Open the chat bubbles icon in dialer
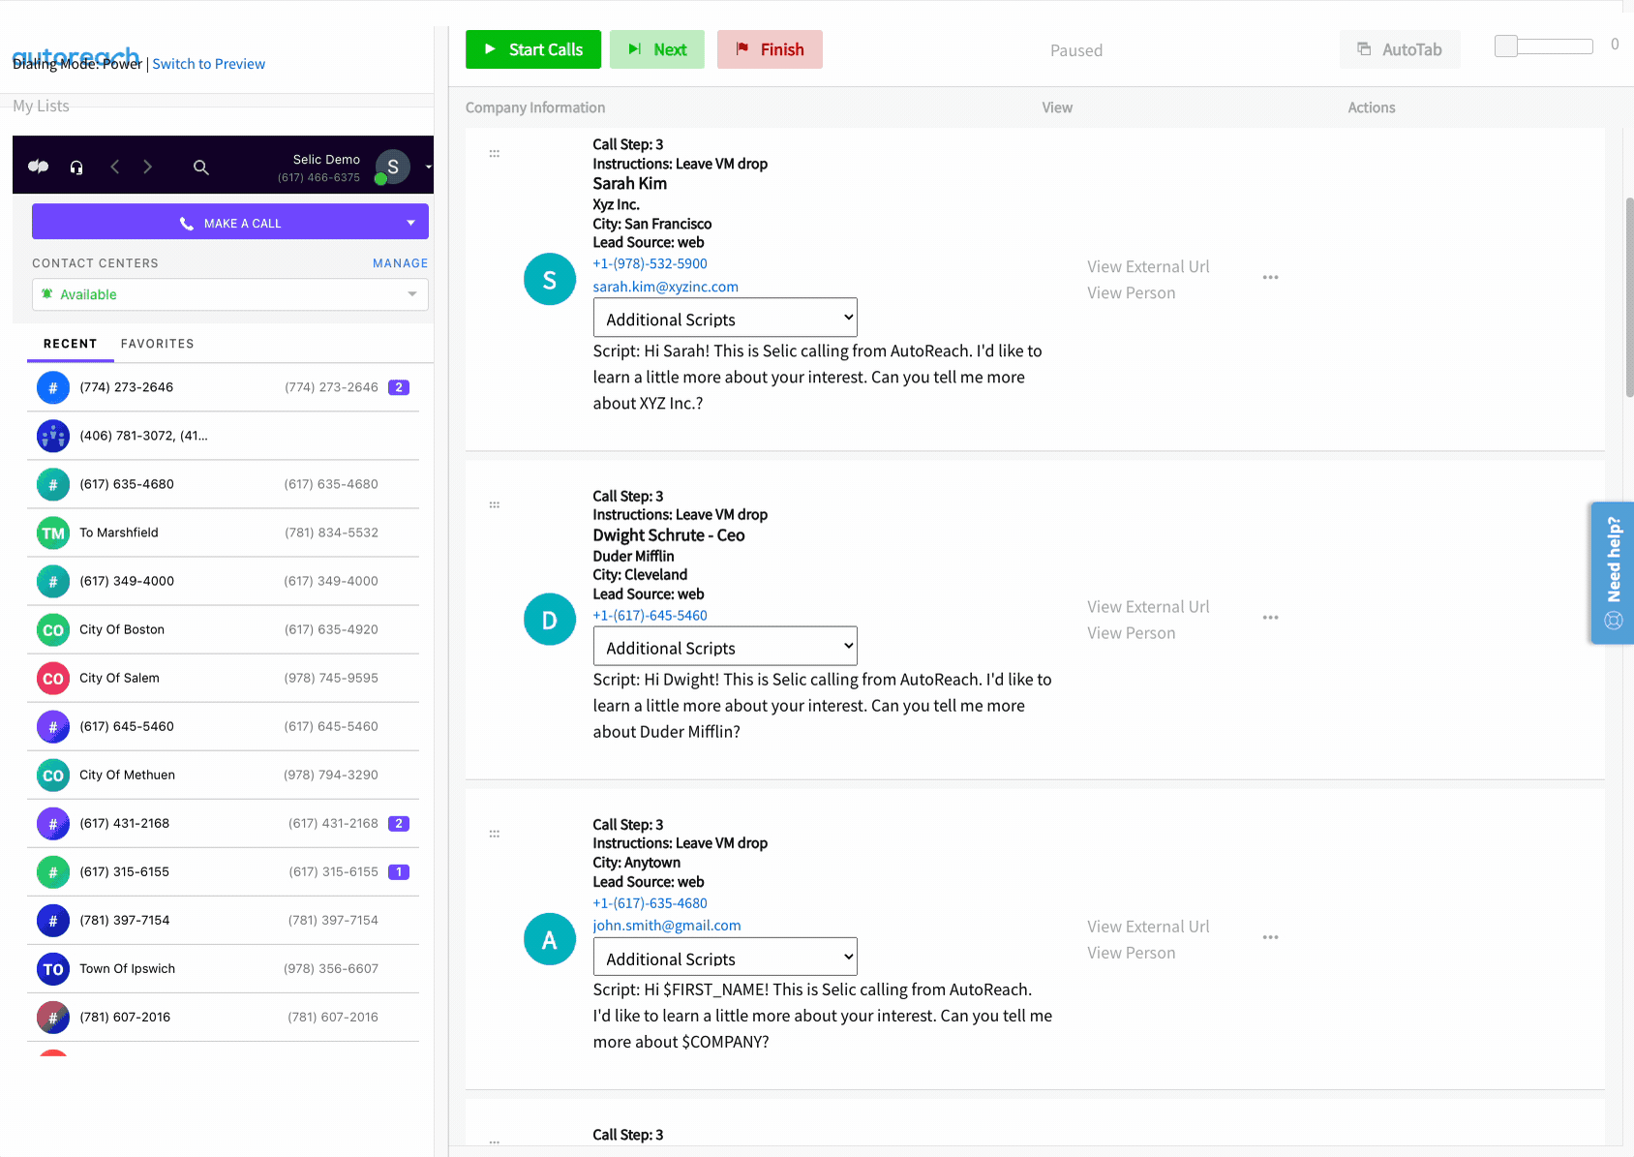This screenshot has height=1157, width=1634. pos(39,167)
